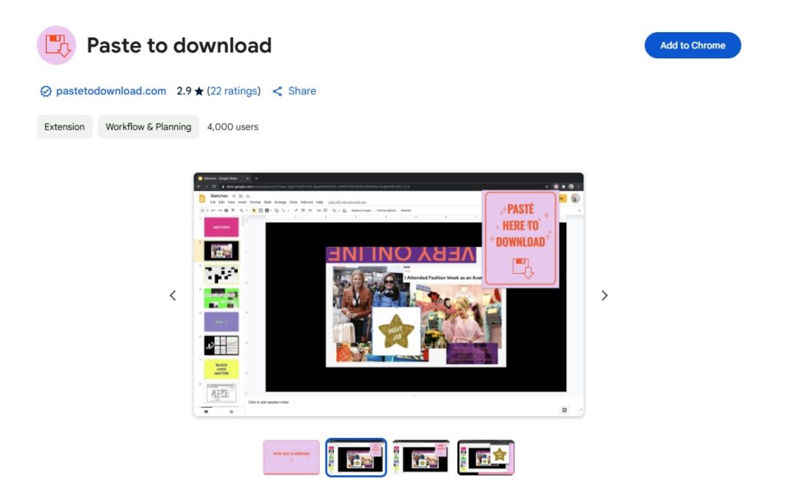
Task: Expand the Line tool dropdown arrow
Action: tap(288, 210)
